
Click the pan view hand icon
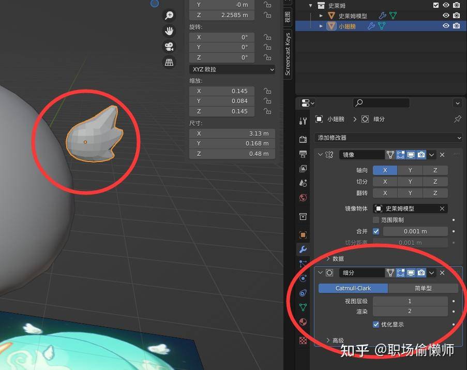coord(169,31)
